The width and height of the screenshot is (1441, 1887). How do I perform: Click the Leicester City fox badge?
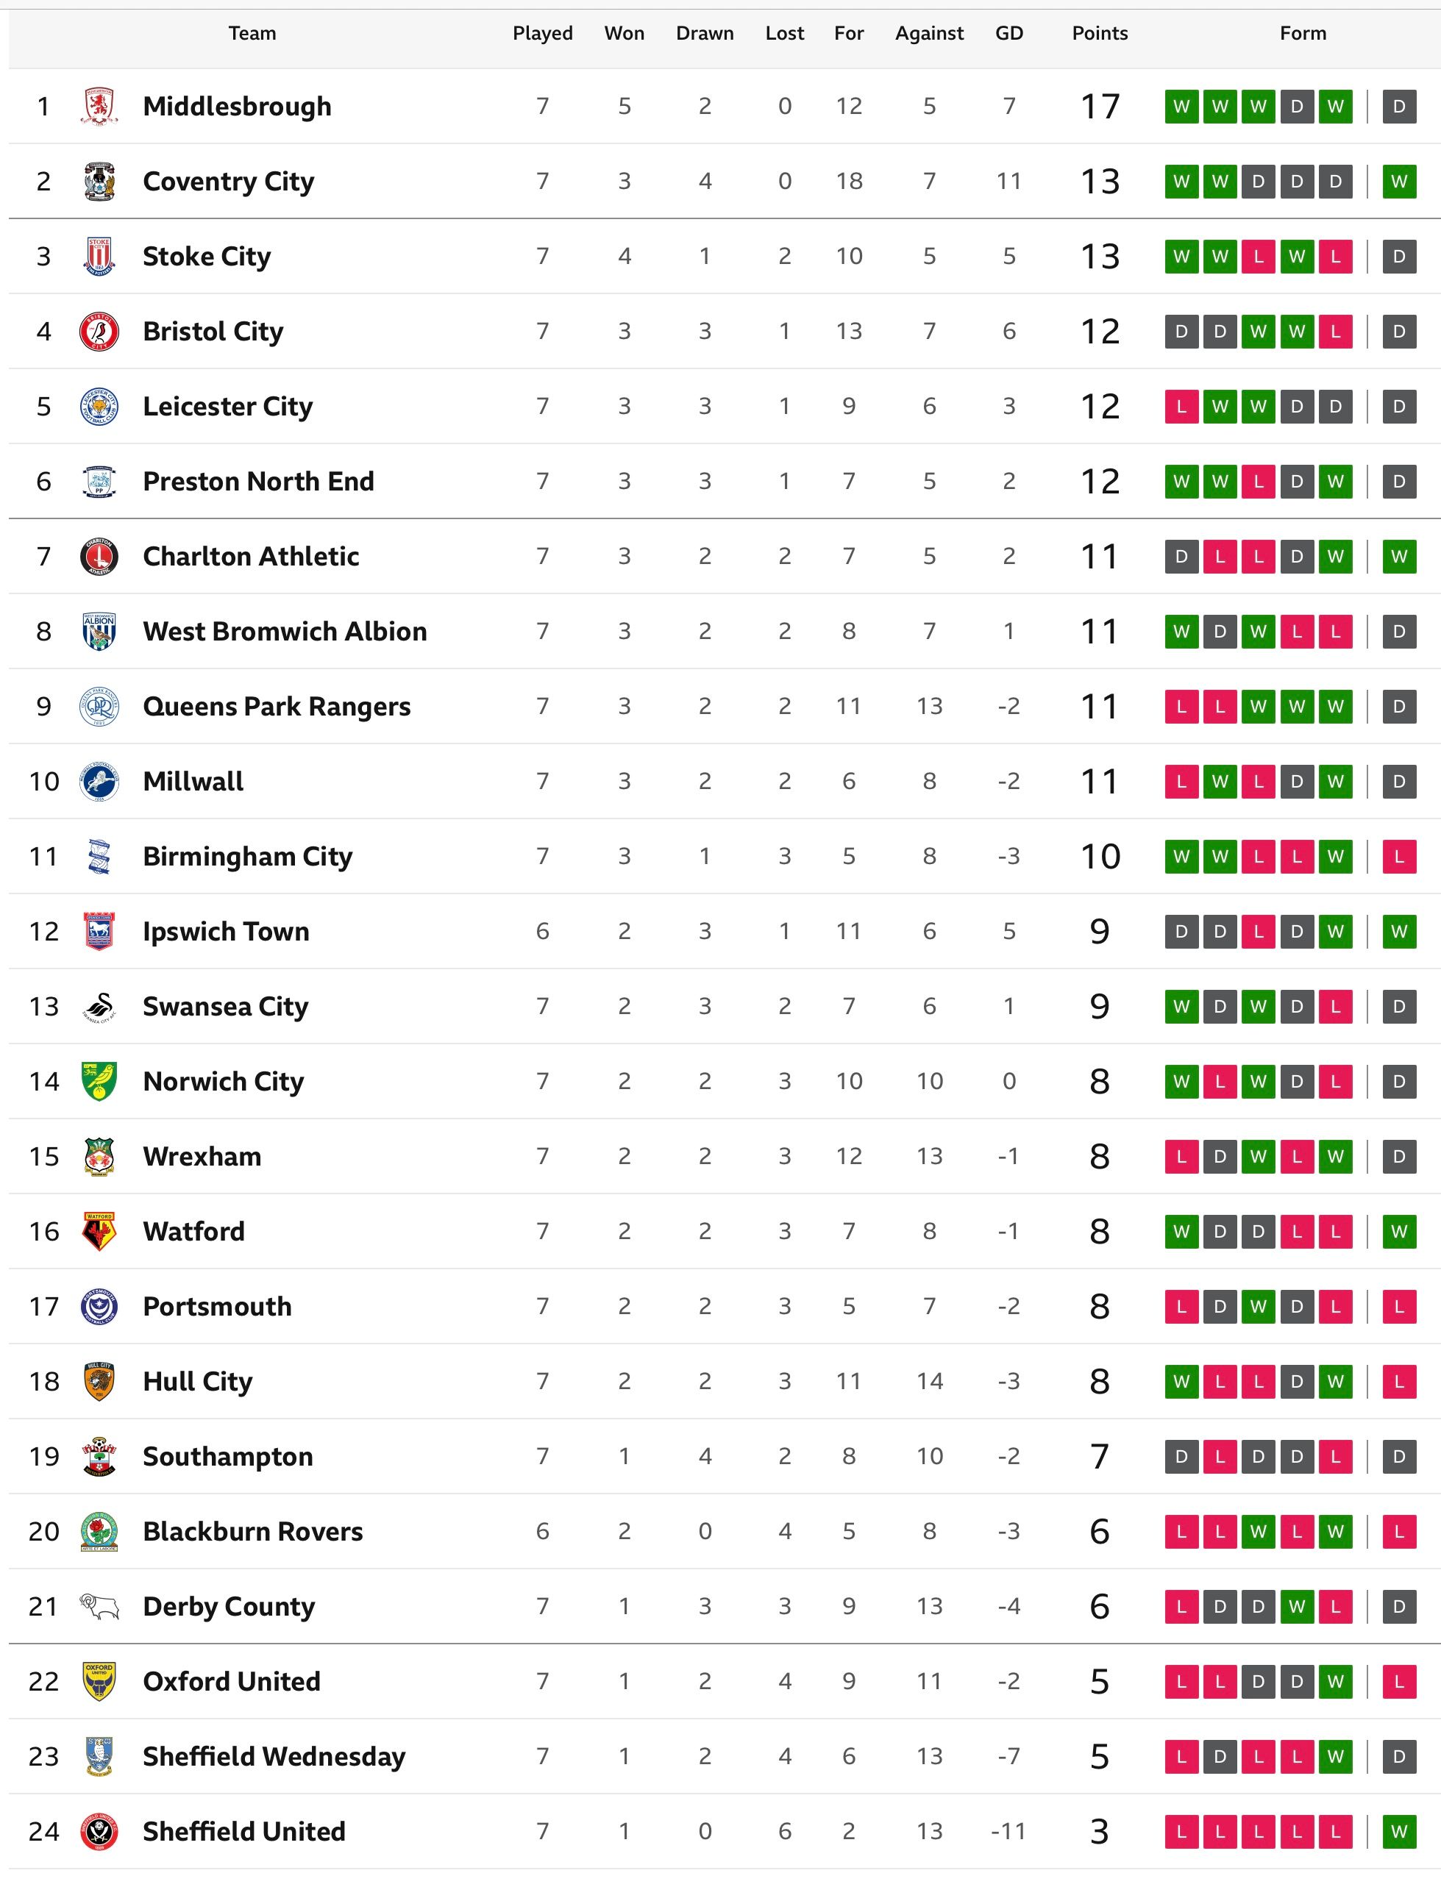[x=99, y=407]
